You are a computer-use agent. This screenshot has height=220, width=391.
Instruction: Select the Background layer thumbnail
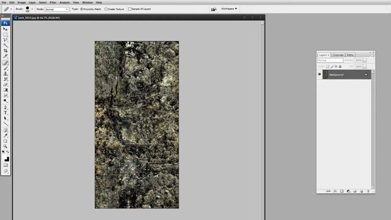(326, 75)
